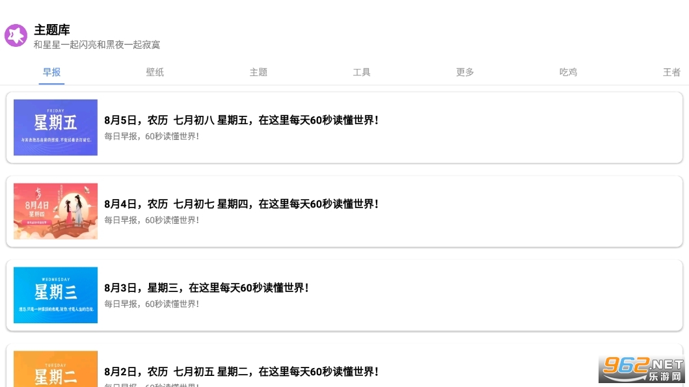Open the 工具 tab
Image resolution: width=689 pixels, height=387 pixels.
(x=362, y=72)
